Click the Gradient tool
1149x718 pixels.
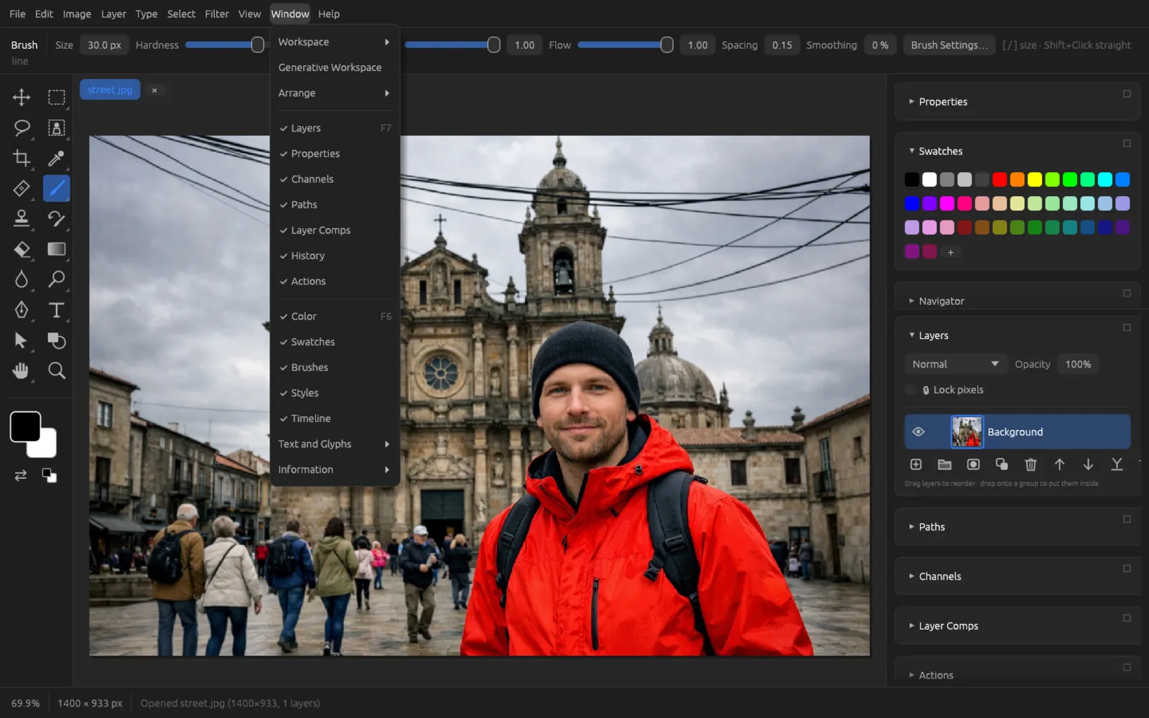56,249
